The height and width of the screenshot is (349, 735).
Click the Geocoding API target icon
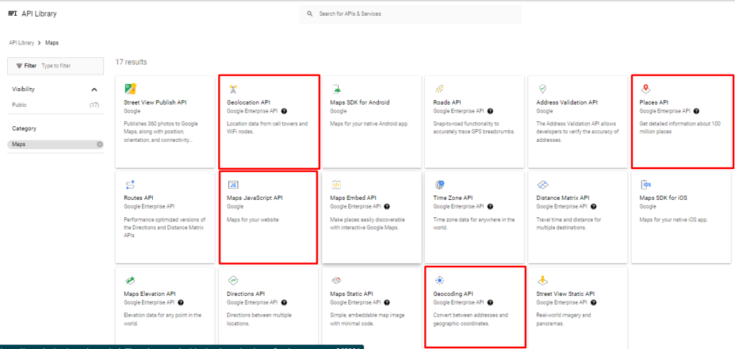pos(439,280)
